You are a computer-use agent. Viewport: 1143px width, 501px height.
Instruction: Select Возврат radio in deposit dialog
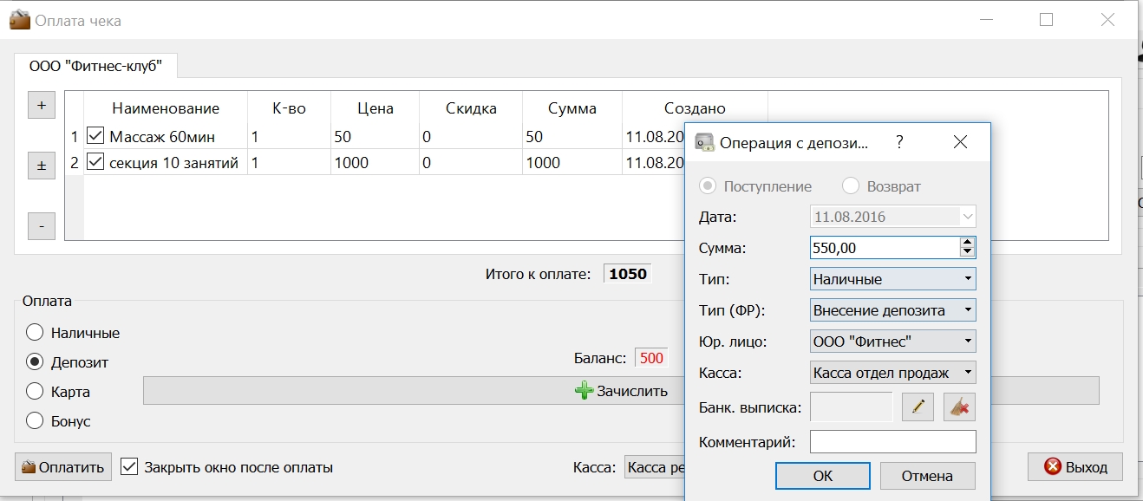[x=851, y=186]
